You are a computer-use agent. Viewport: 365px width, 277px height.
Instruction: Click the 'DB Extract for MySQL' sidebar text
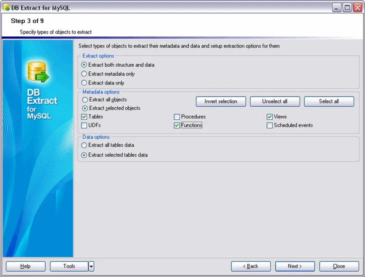coord(42,104)
